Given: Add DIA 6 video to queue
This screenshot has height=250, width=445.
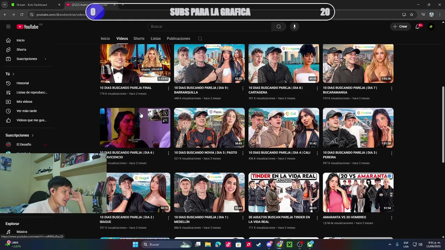Looking at the screenshot, I should pyautogui.click(x=165, y=120).
